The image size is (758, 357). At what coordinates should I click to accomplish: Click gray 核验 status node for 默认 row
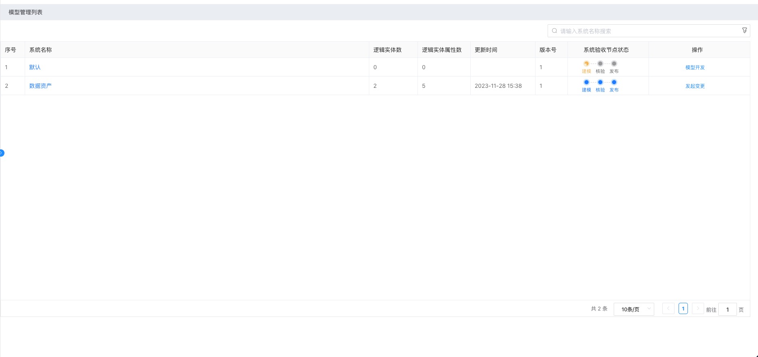(x=600, y=64)
